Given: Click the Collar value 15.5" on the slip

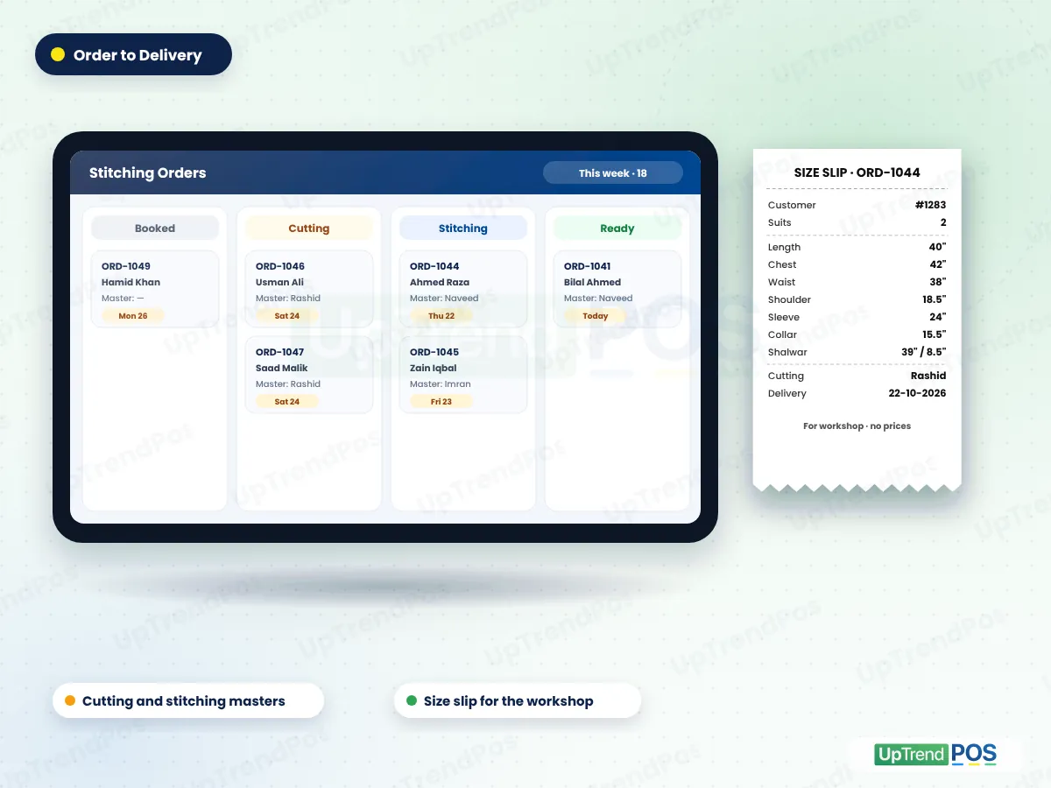Looking at the screenshot, I should (934, 334).
